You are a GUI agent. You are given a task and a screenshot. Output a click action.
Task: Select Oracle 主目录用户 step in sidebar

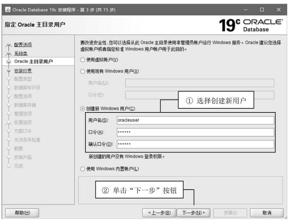click(31, 61)
